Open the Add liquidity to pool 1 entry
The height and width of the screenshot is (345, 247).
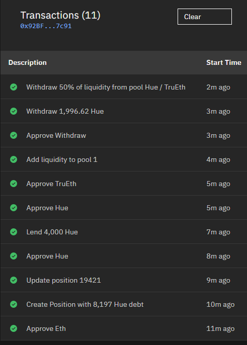(x=124, y=159)
